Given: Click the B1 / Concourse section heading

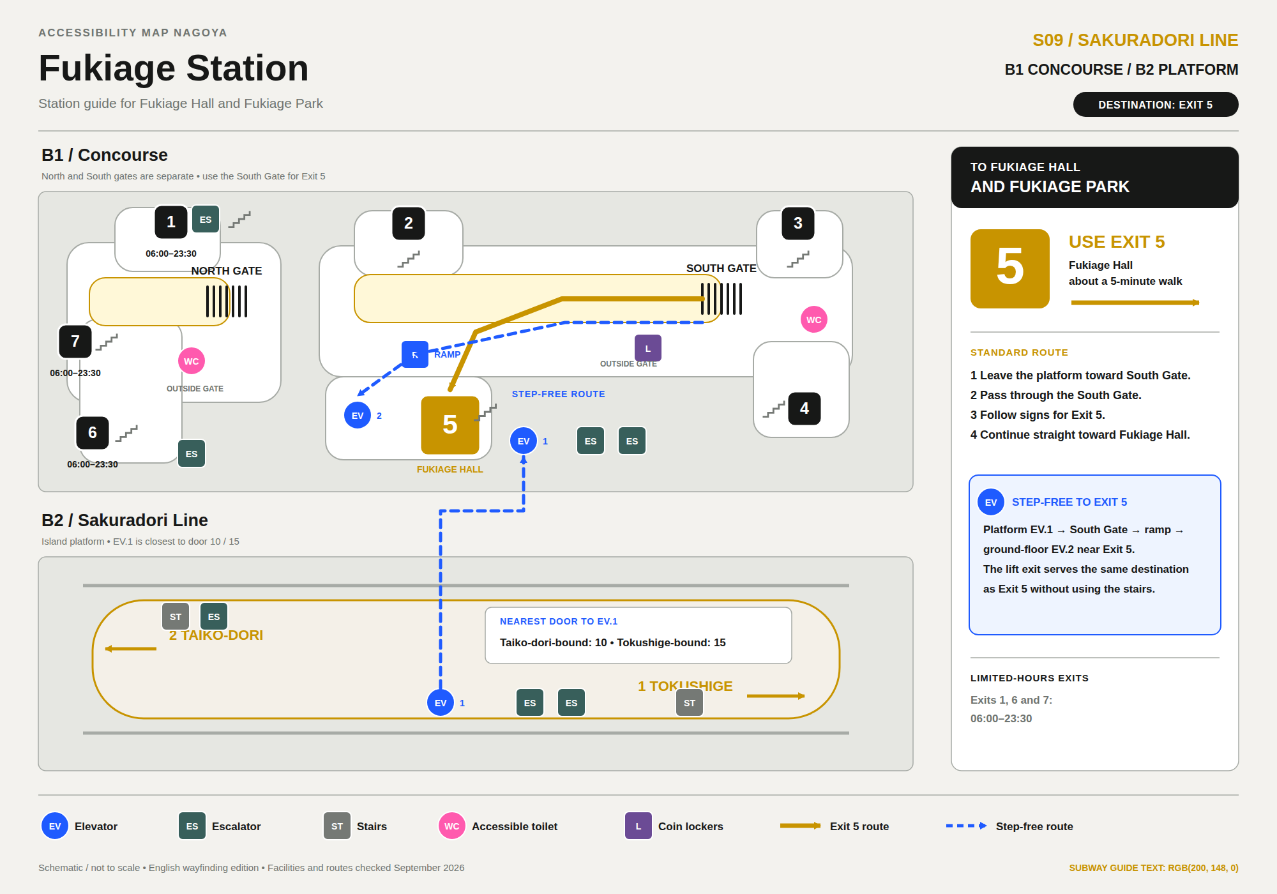Looking at the screenshot, I should click(x=105, y=155).
